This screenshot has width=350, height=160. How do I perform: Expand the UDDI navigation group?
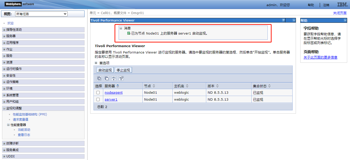tap(4, 156)
